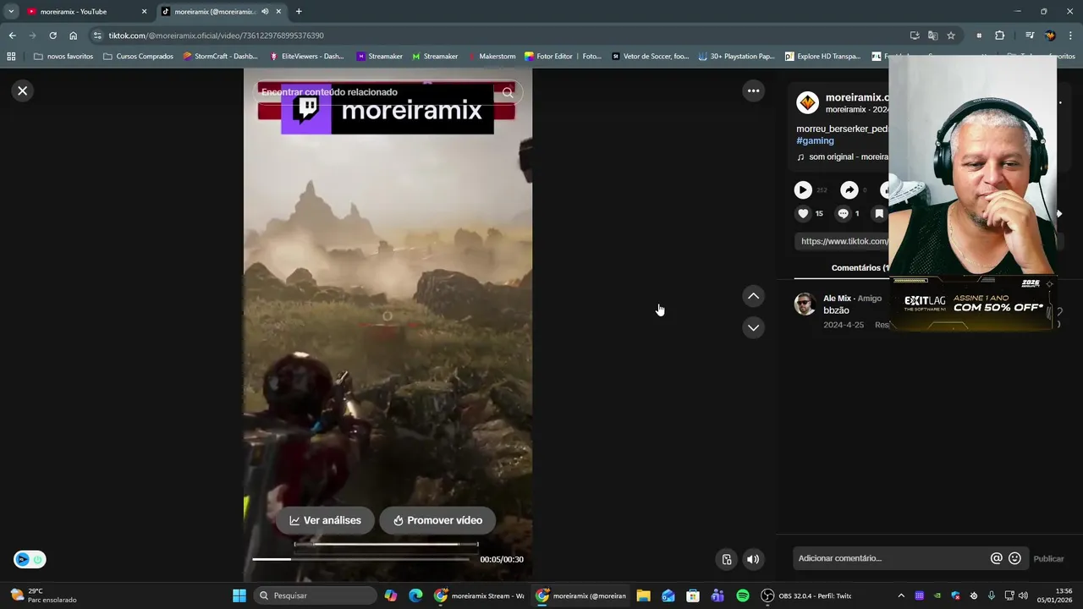Toggle auto-scroll icon beside volume
This screenshot has height=609, width=1083.
coord(727,559)
